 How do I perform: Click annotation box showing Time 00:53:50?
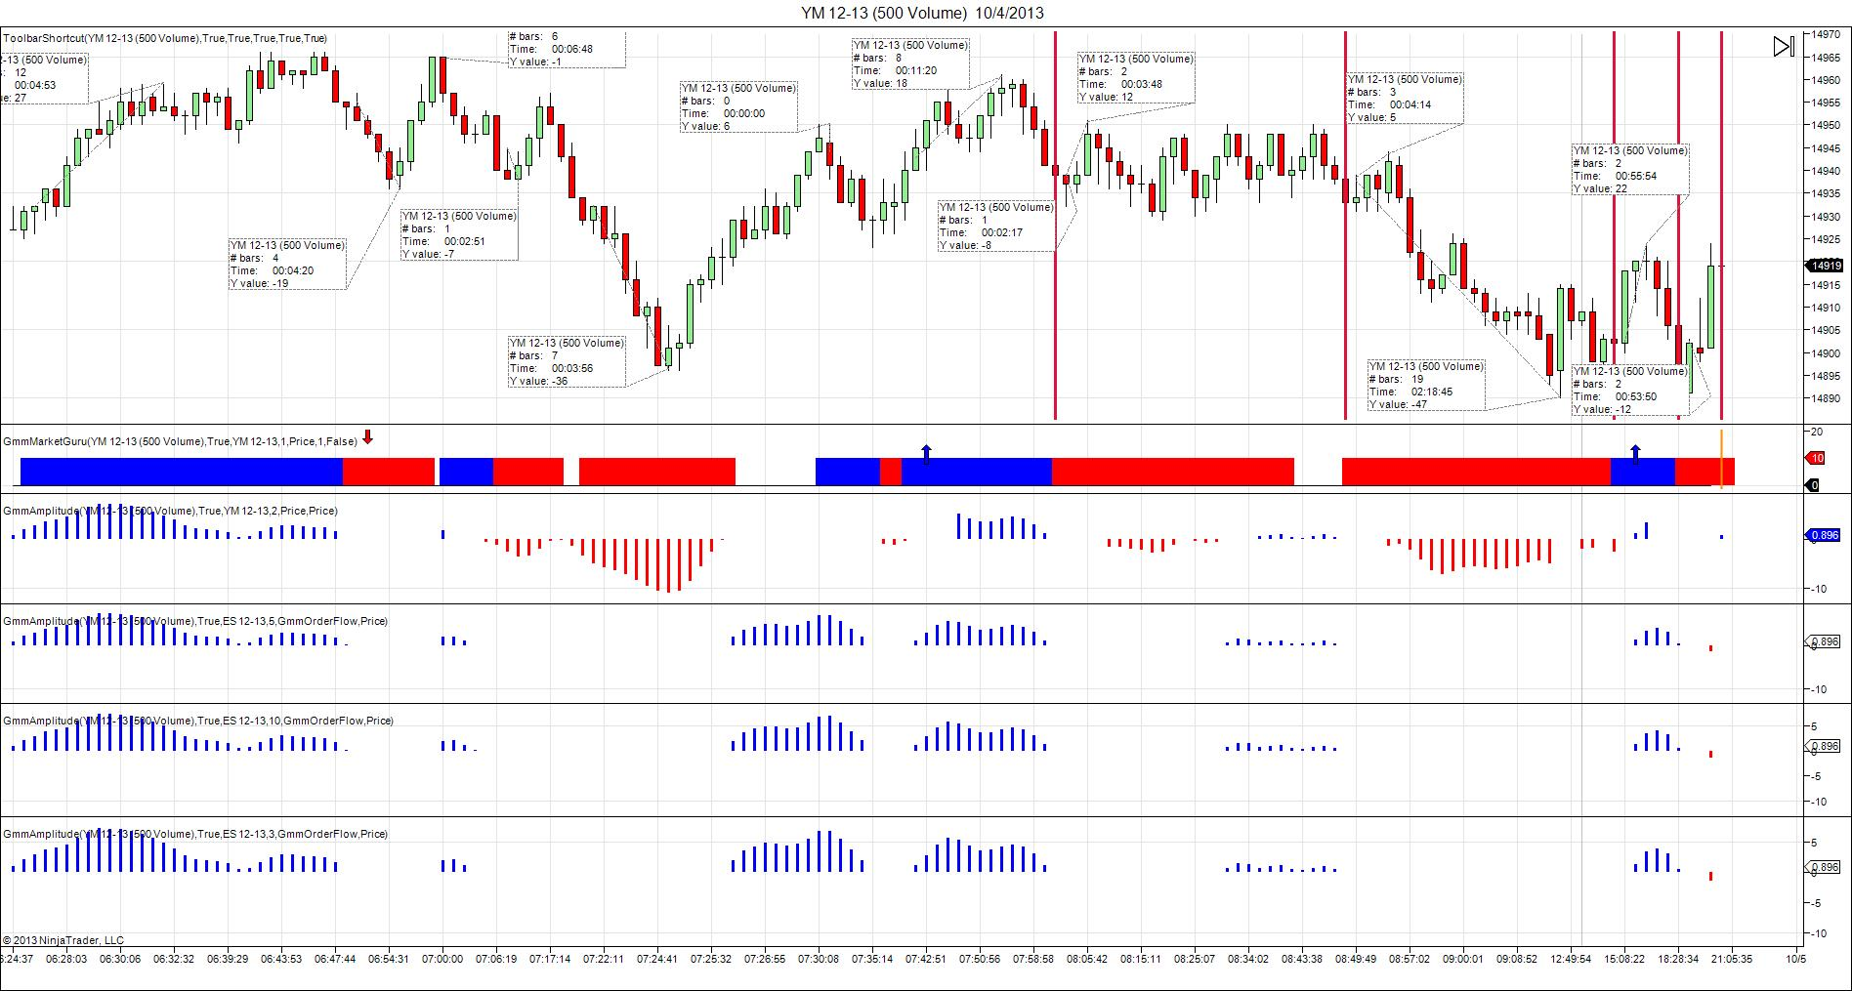[x=1630, y=391]
